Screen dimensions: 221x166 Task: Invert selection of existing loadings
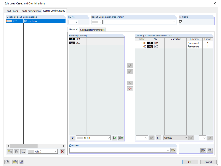click(x=121, y=138)
